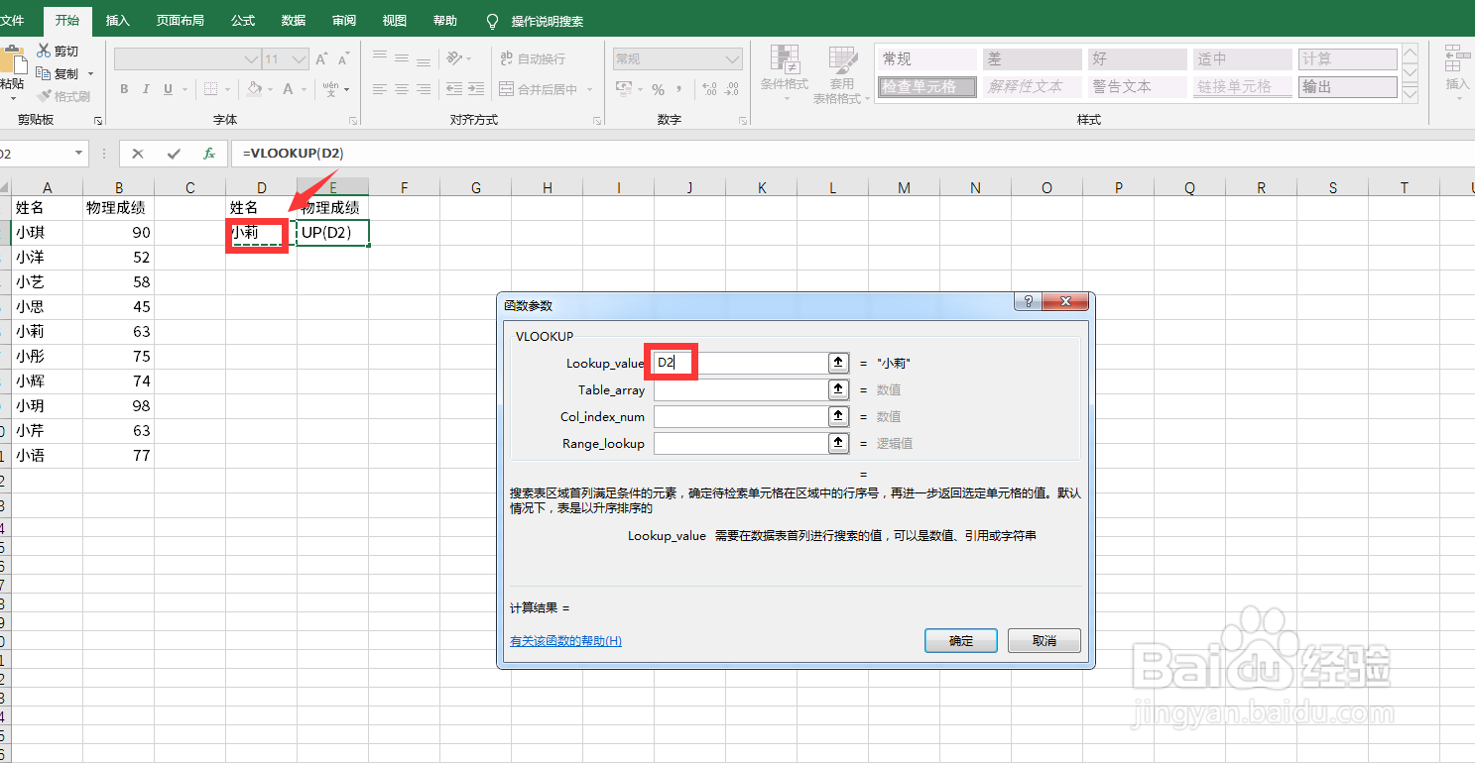The image size is (1475, 763).
Task: Switch to the 公式 ribbon tab
Action: tap(243, 20)
